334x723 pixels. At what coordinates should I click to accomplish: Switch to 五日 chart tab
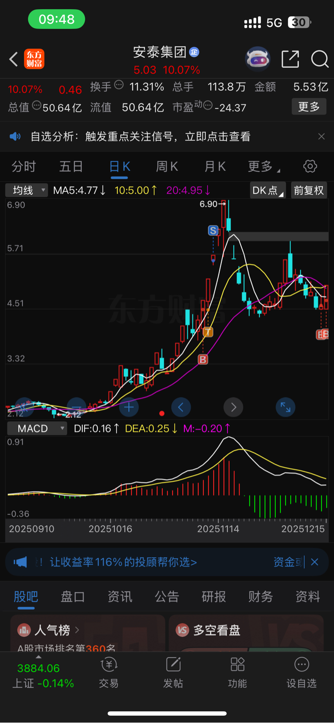click(x=71, y=166)
